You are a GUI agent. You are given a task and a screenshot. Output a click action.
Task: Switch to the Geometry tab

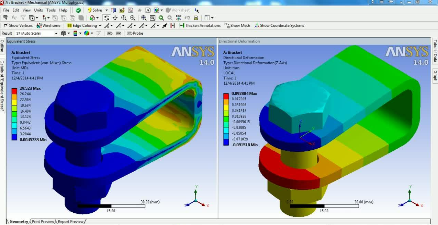(19, 222)
